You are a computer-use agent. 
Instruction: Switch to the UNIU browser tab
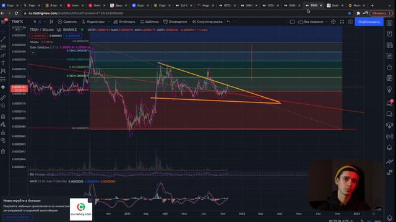point(248,6)
